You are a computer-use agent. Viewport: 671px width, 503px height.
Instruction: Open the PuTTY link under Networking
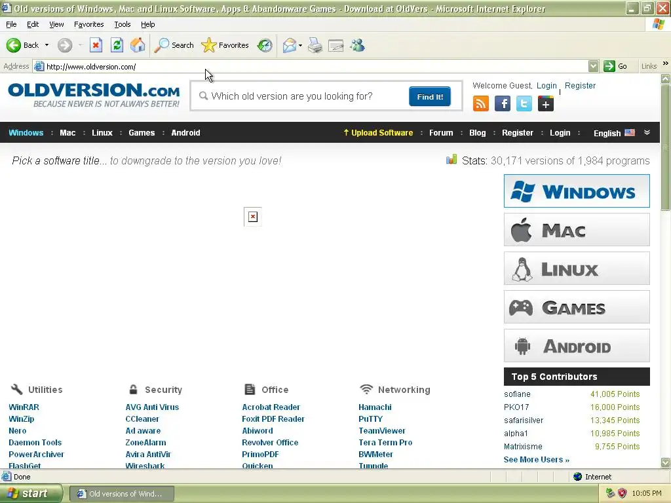click(x=371, y=419)
